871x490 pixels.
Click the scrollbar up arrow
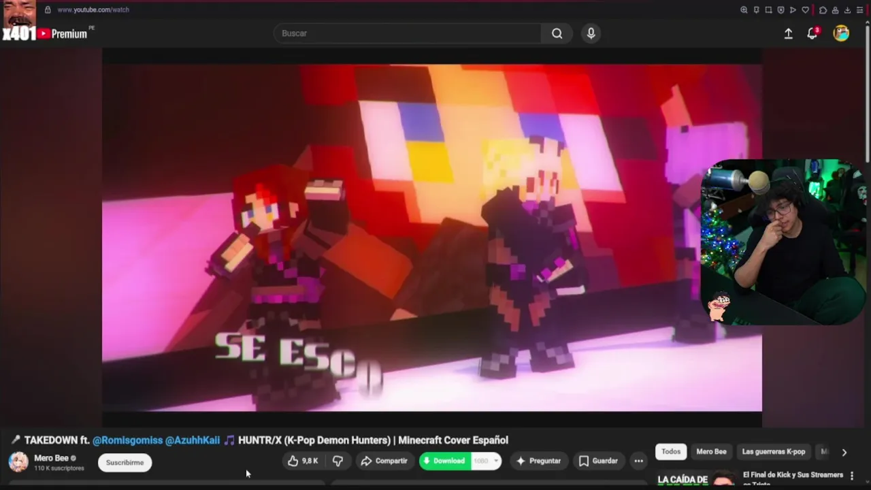pos(868,22)
